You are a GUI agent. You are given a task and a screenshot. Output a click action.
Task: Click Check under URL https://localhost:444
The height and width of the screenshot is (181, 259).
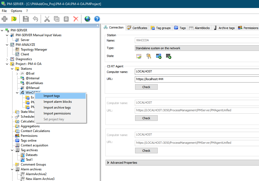146,87
